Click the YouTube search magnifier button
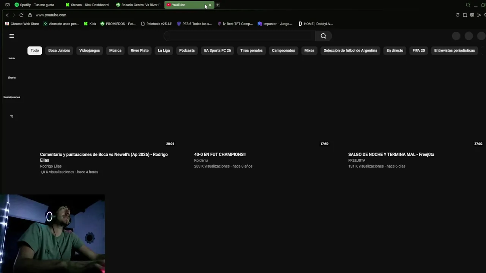This screenshot has width=486, height=273. (x=323, y=36)
